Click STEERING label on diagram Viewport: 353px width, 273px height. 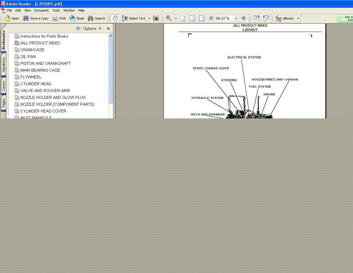[x=229, y=80]
